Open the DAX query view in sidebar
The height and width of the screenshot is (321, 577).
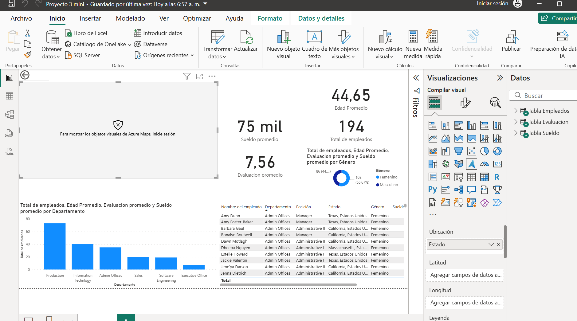click(9, 133)
